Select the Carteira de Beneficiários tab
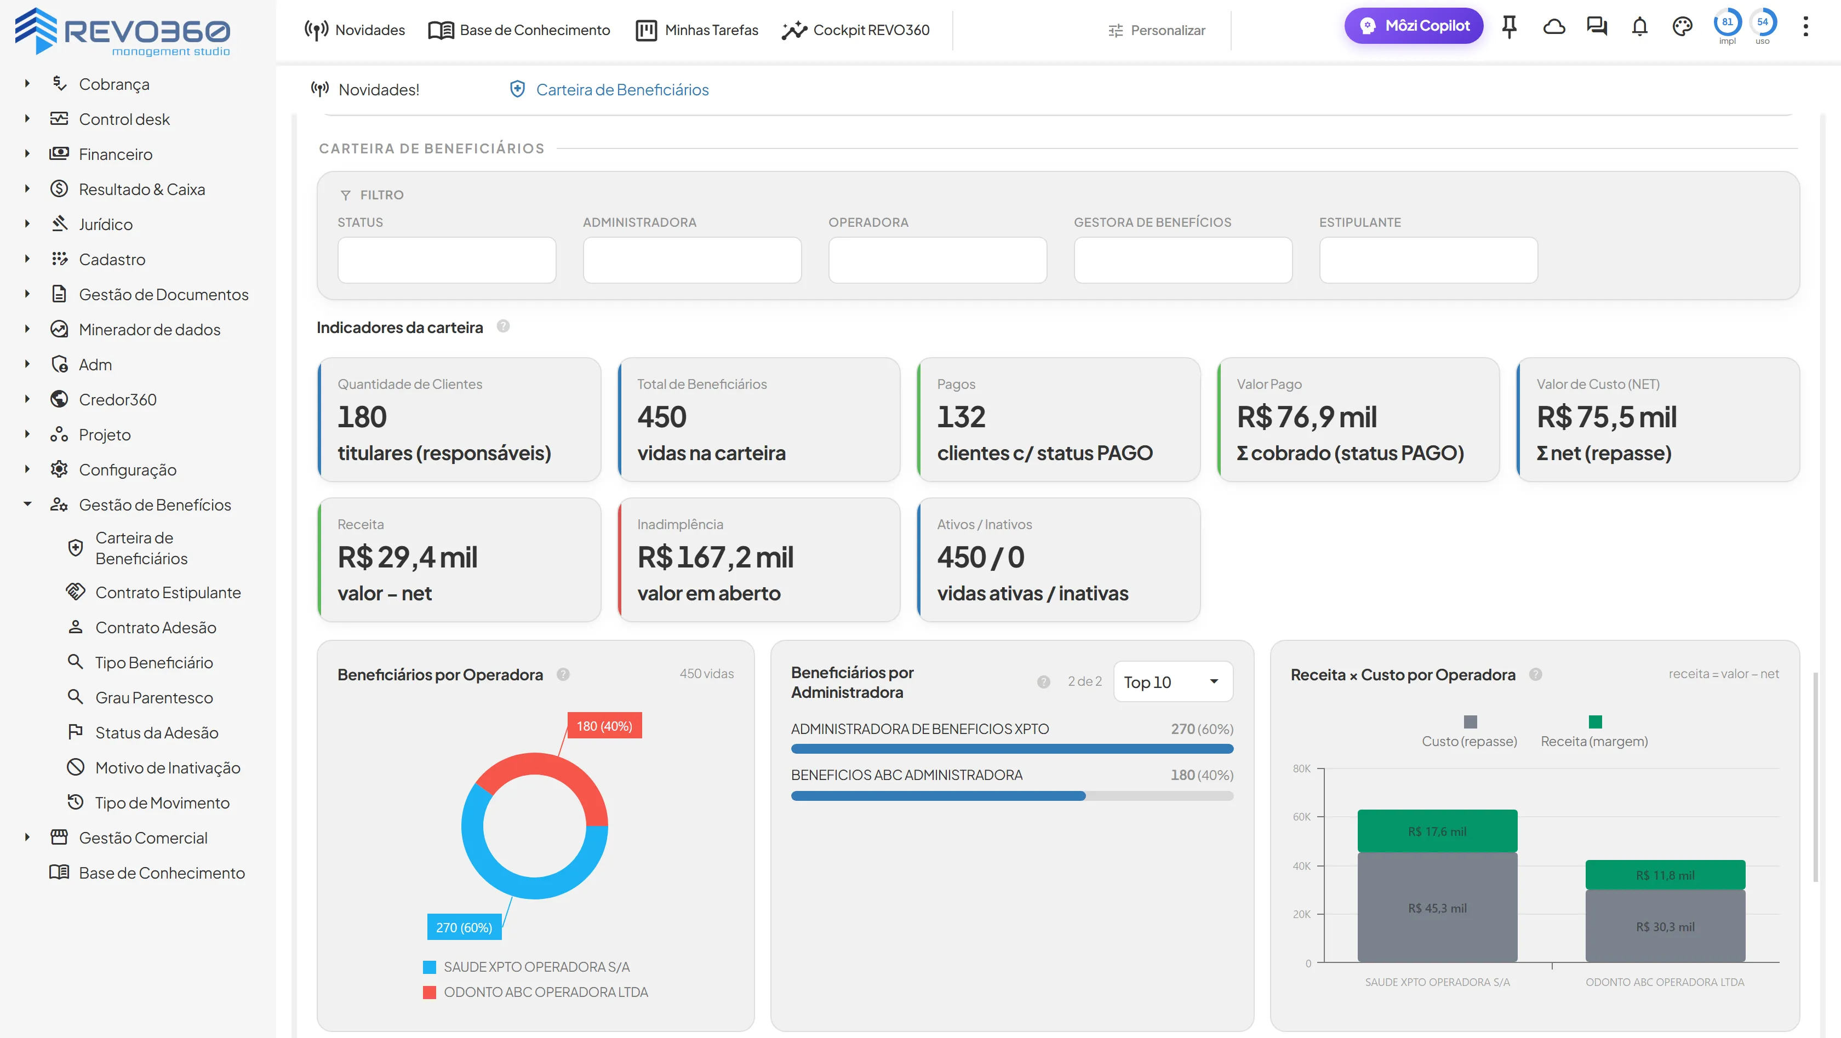Screen dimensions: 1841x1038 [608, 89]
